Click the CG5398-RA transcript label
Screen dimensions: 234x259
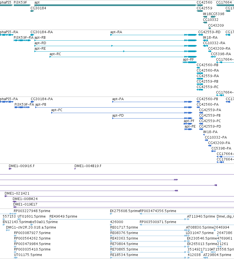pyautogui.click(x=221, y=54)
